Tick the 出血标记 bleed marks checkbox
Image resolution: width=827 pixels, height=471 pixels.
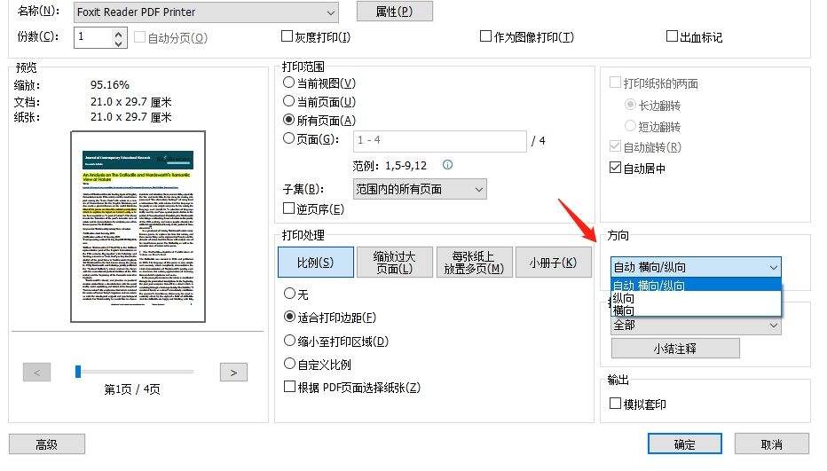672,36
